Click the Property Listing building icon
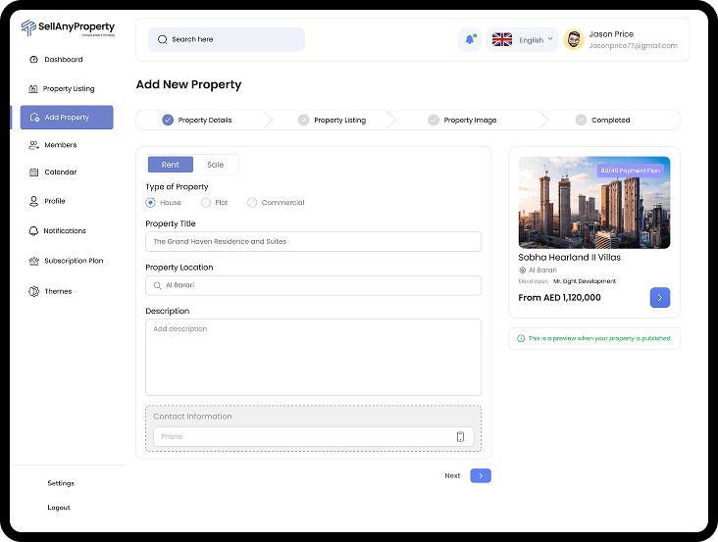The image size is (718, 542). point(33,89)
